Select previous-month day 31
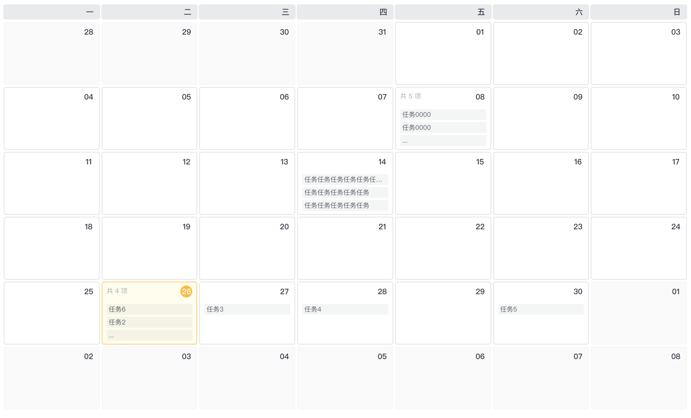691x418 pixels. click(345, 54)
